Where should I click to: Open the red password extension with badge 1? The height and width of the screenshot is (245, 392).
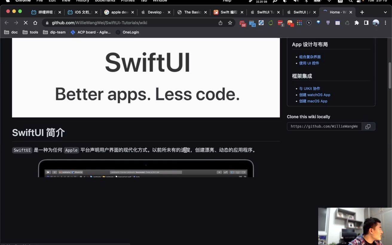tap(280, 23)
